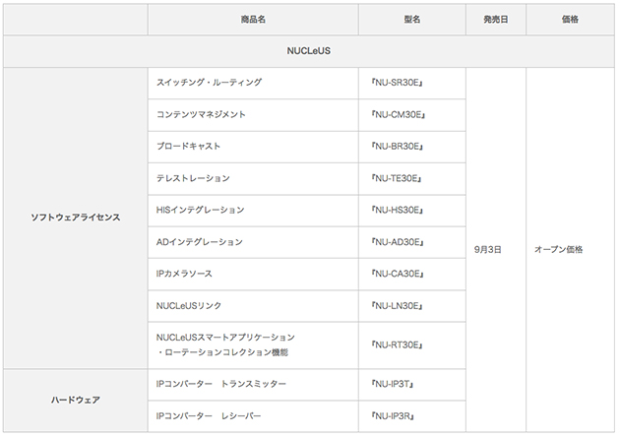Select HISインテグレーション product name
This screenshot has width=620, height=437.
pos(200,210)
